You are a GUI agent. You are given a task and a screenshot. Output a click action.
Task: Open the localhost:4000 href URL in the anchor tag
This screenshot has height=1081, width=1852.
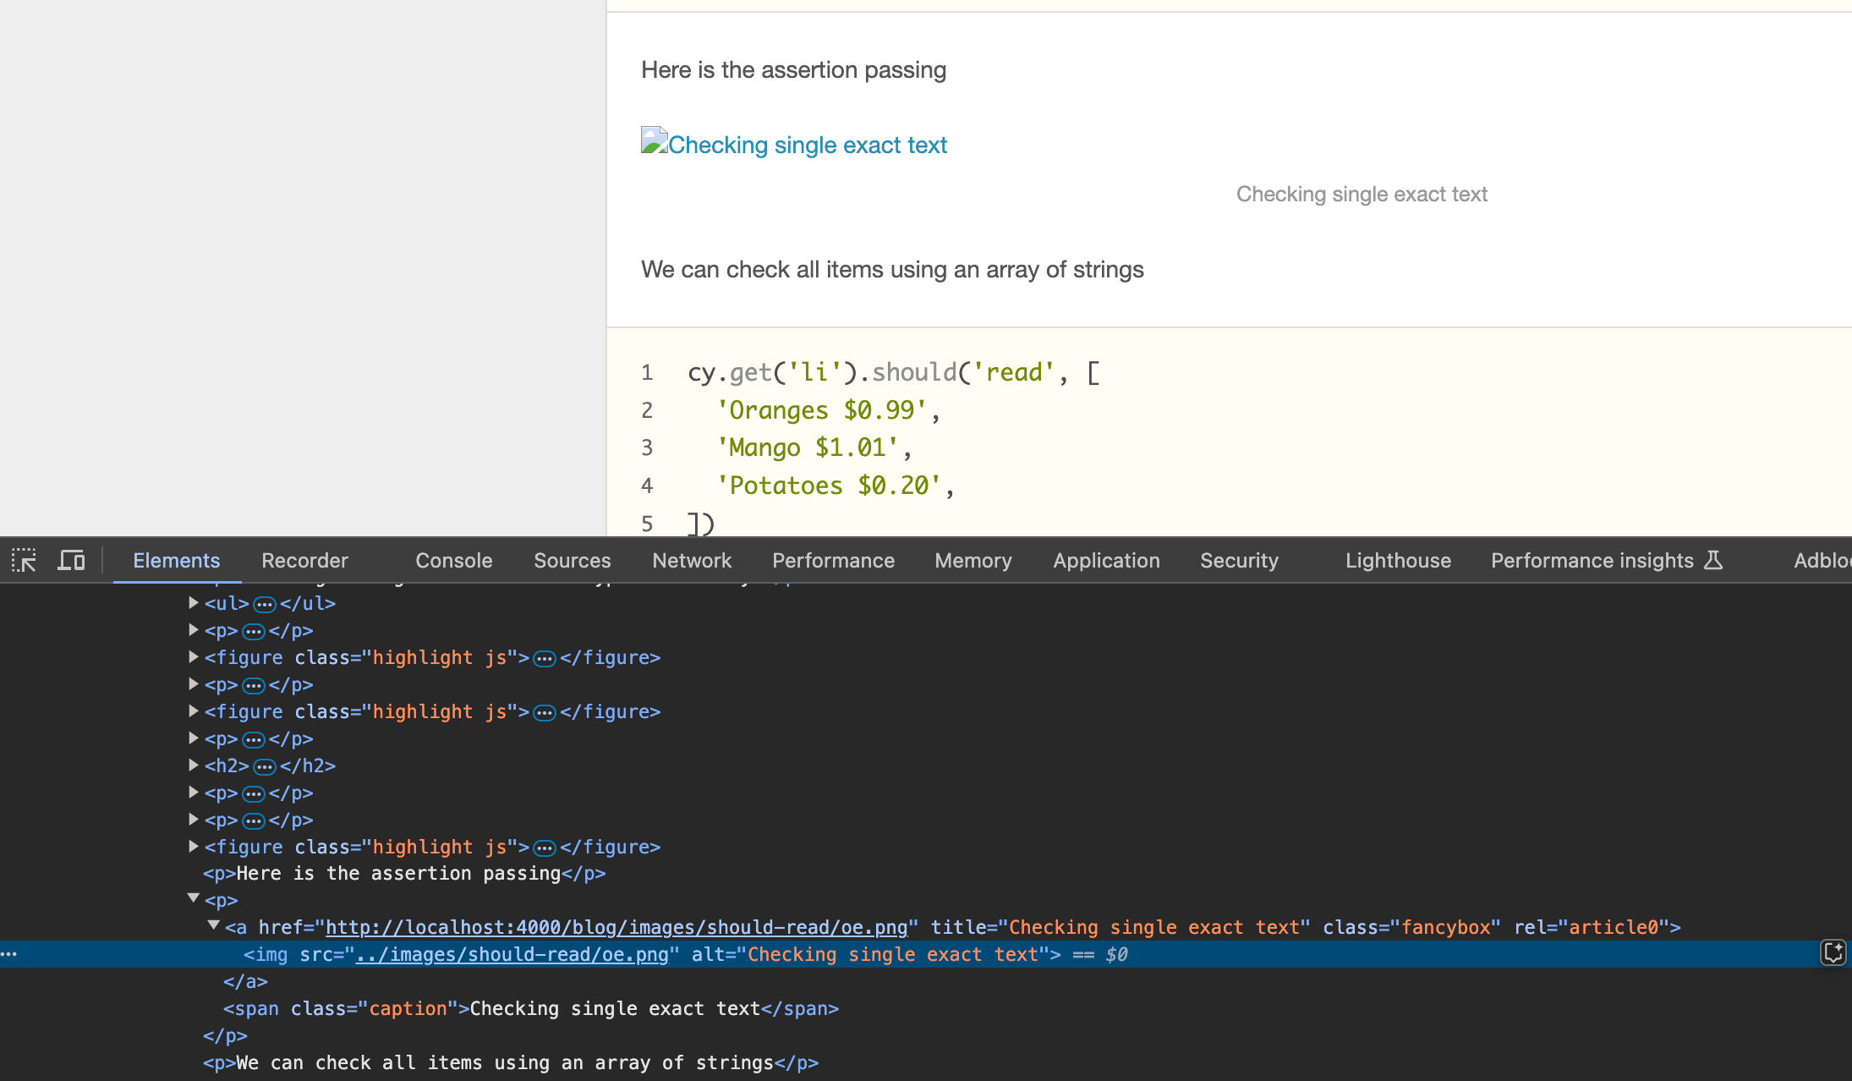(616, 927)
